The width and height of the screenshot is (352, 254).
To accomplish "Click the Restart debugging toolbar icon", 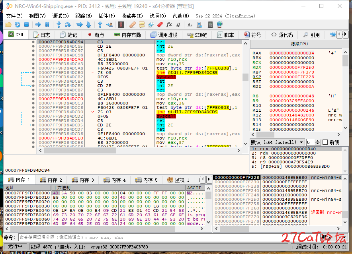I will 17,25.
